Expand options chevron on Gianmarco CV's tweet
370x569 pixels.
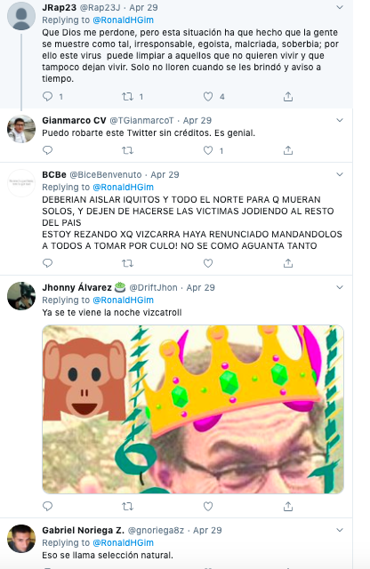click(x=340, y=120)
